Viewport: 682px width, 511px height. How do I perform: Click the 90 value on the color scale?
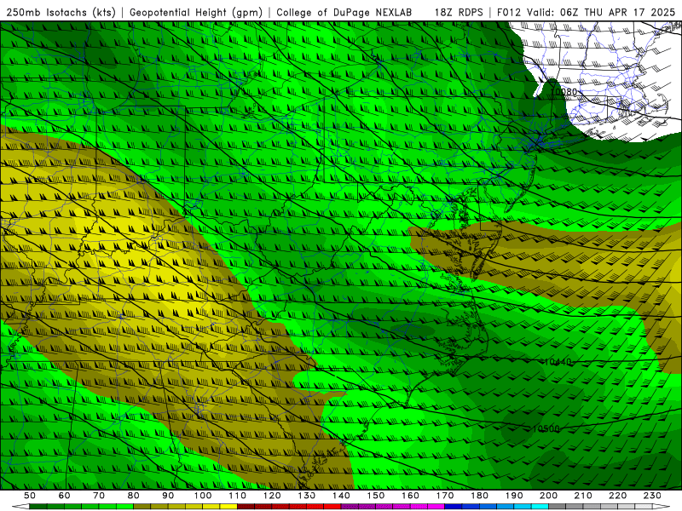click(x=168, y=496)
